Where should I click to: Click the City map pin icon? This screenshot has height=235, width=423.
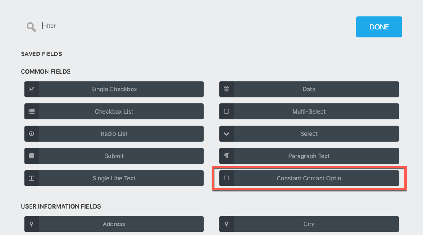coord(226,224)
